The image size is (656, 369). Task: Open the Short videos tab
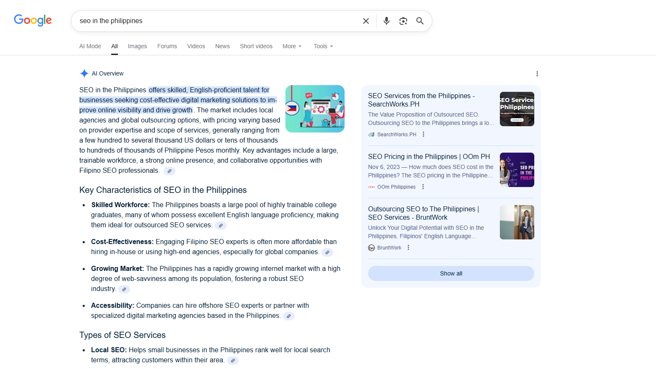pos(256,46)
